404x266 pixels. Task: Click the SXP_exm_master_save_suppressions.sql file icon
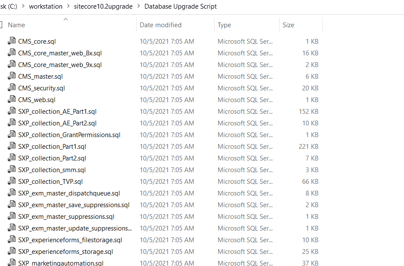click(x=12, y=205)
